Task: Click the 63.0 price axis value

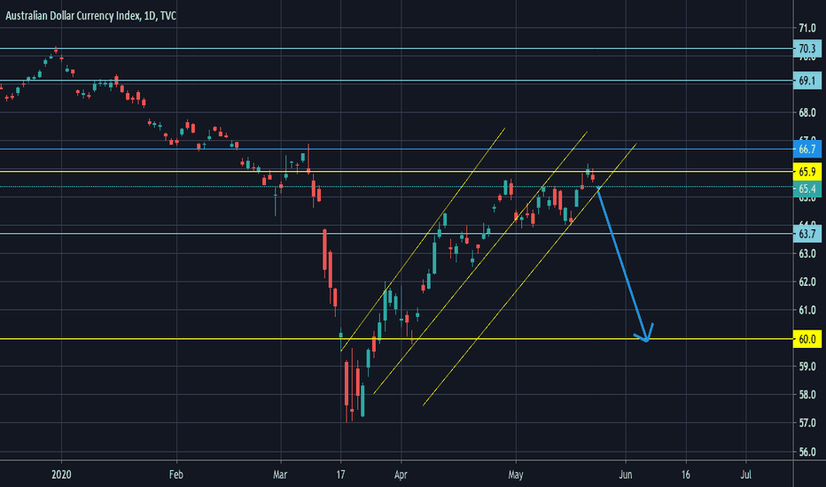Action: point(807,254)
